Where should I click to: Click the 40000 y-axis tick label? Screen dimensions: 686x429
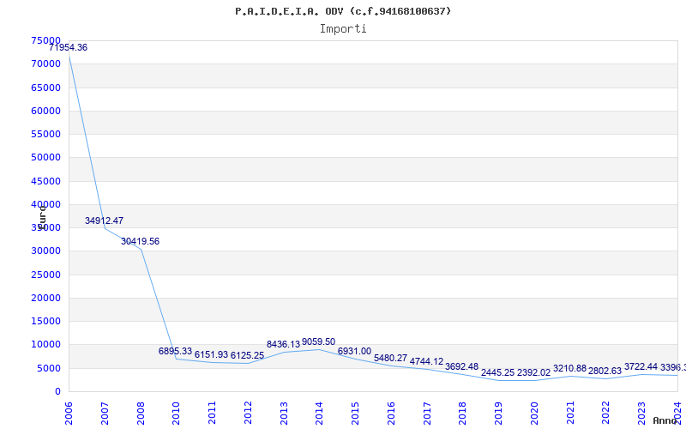coord(46,204)
